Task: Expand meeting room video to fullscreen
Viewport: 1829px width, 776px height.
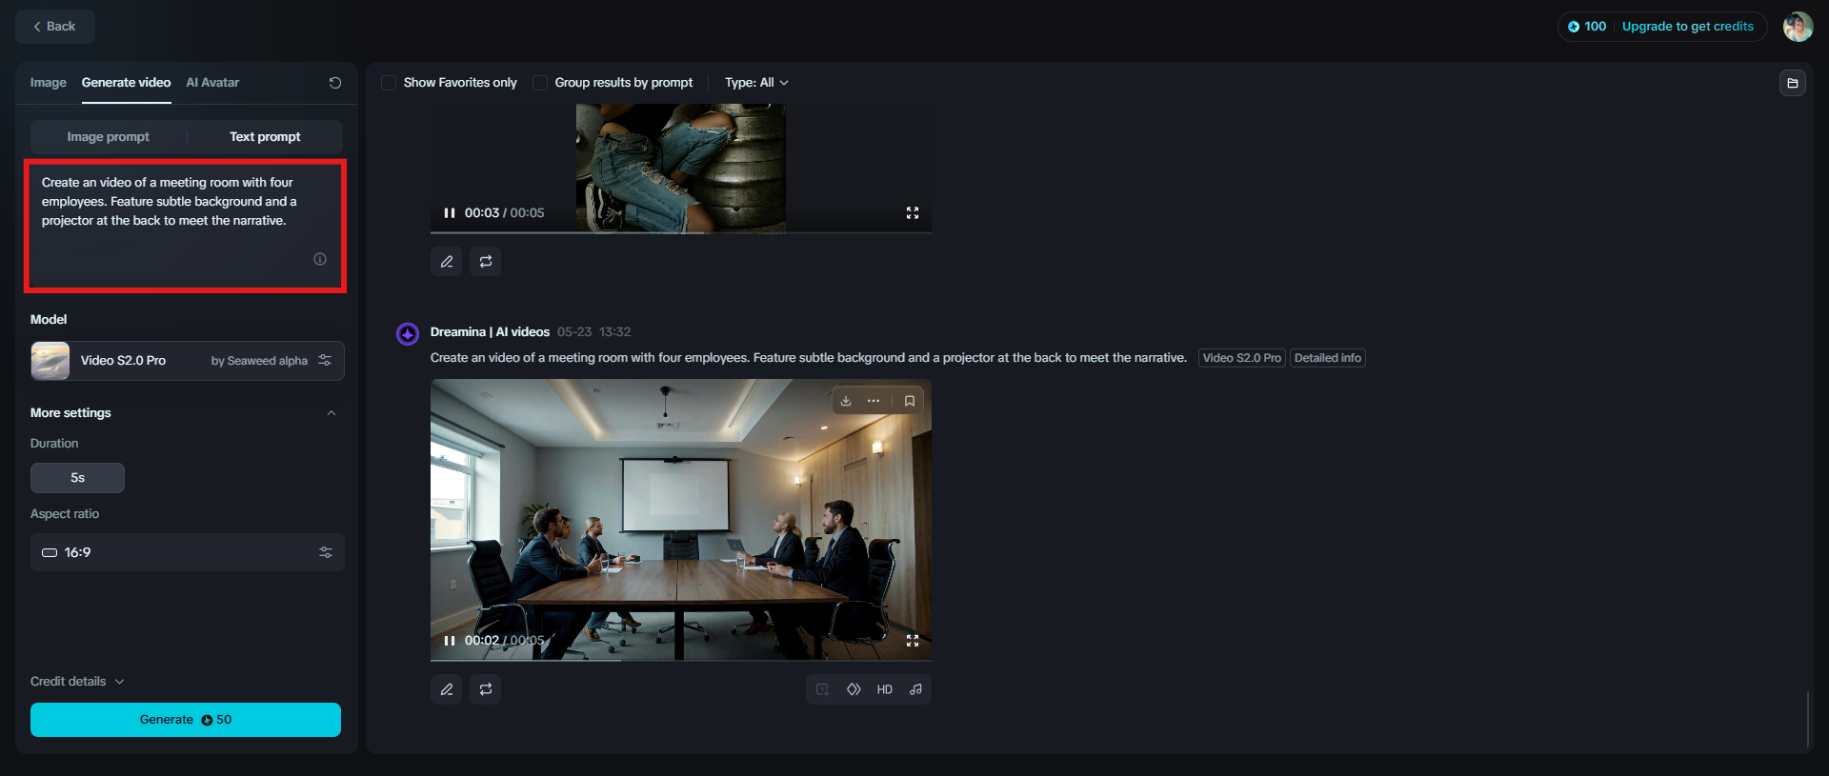Action: pos(913,641)
